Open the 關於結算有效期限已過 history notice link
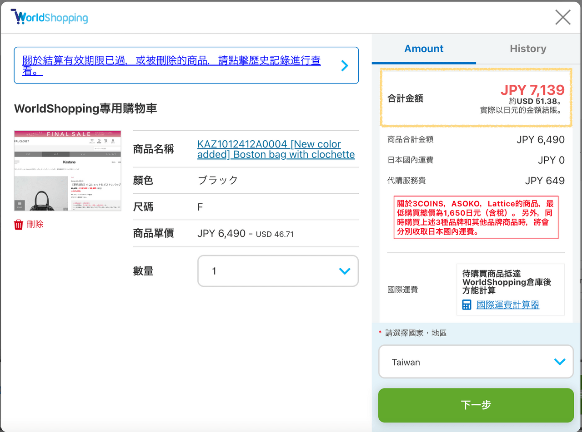Screen dimensions: 582x432 (172, 66)
